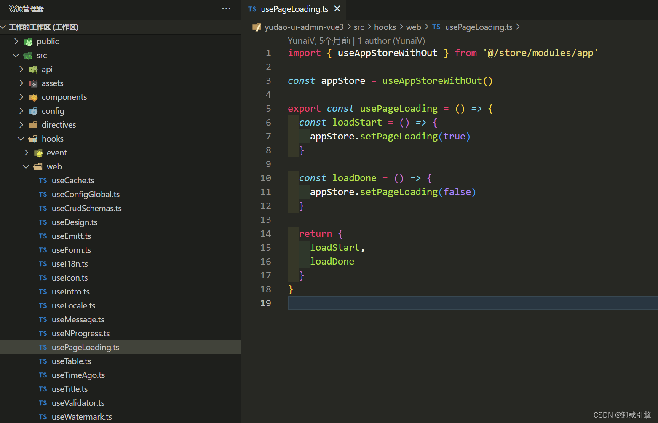Place cursor on empty line 19

[473, 303]
